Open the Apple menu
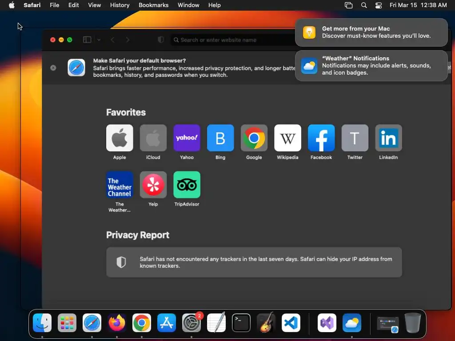This screenshot has height=341, width=455. coord(12,5)
